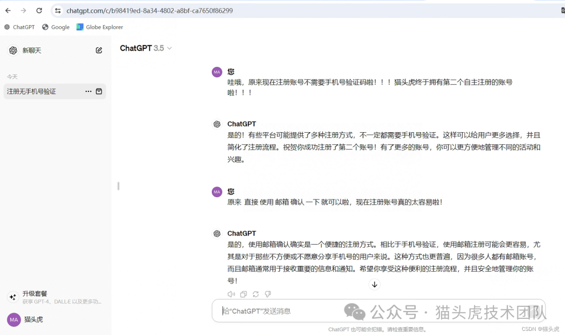Click the first user message text 哇哦

(x=370, y=87)
